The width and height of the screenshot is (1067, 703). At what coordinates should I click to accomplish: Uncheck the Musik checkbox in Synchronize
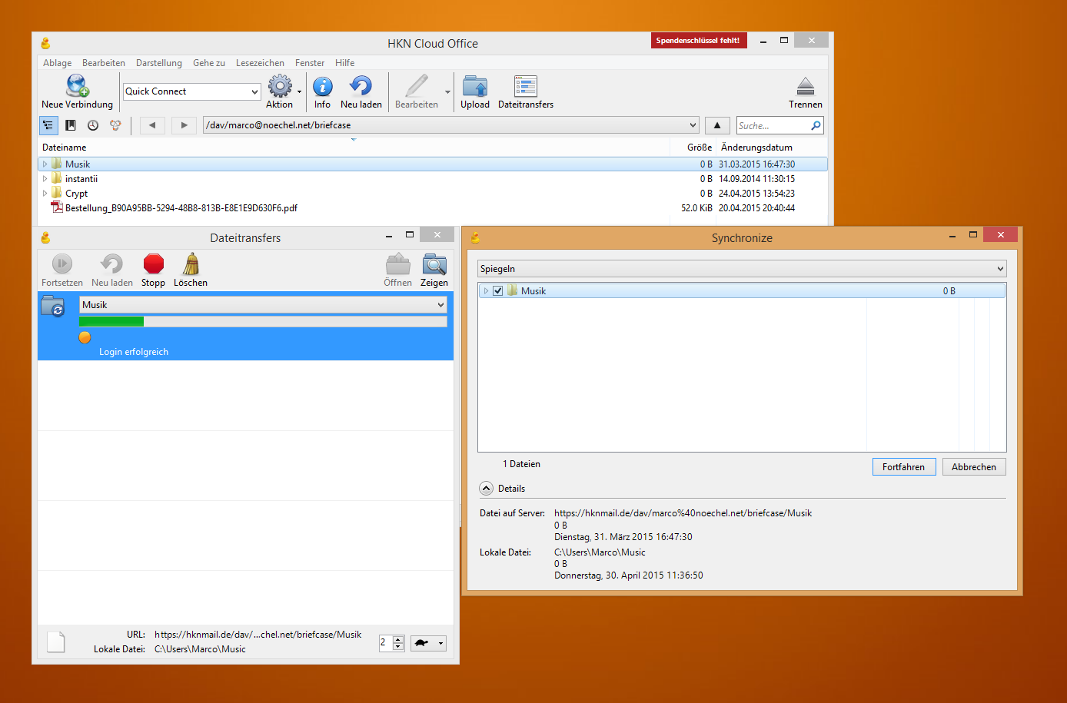coord(498,291)
